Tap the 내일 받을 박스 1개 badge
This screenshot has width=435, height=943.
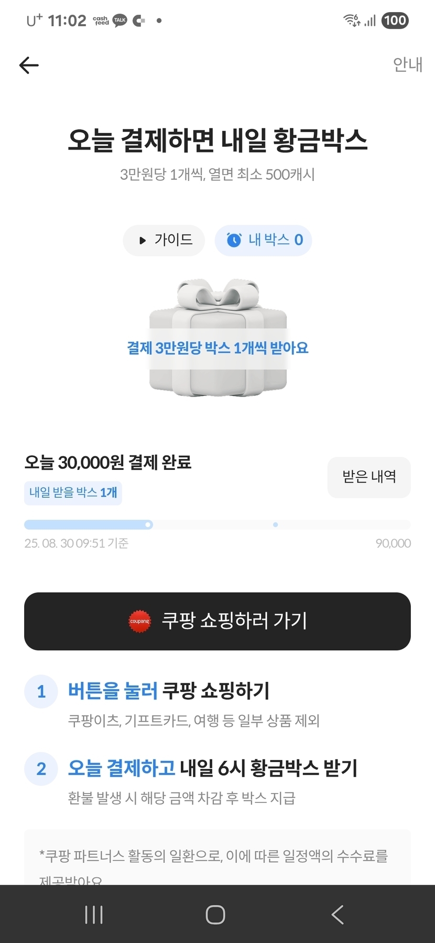point(73,493)
